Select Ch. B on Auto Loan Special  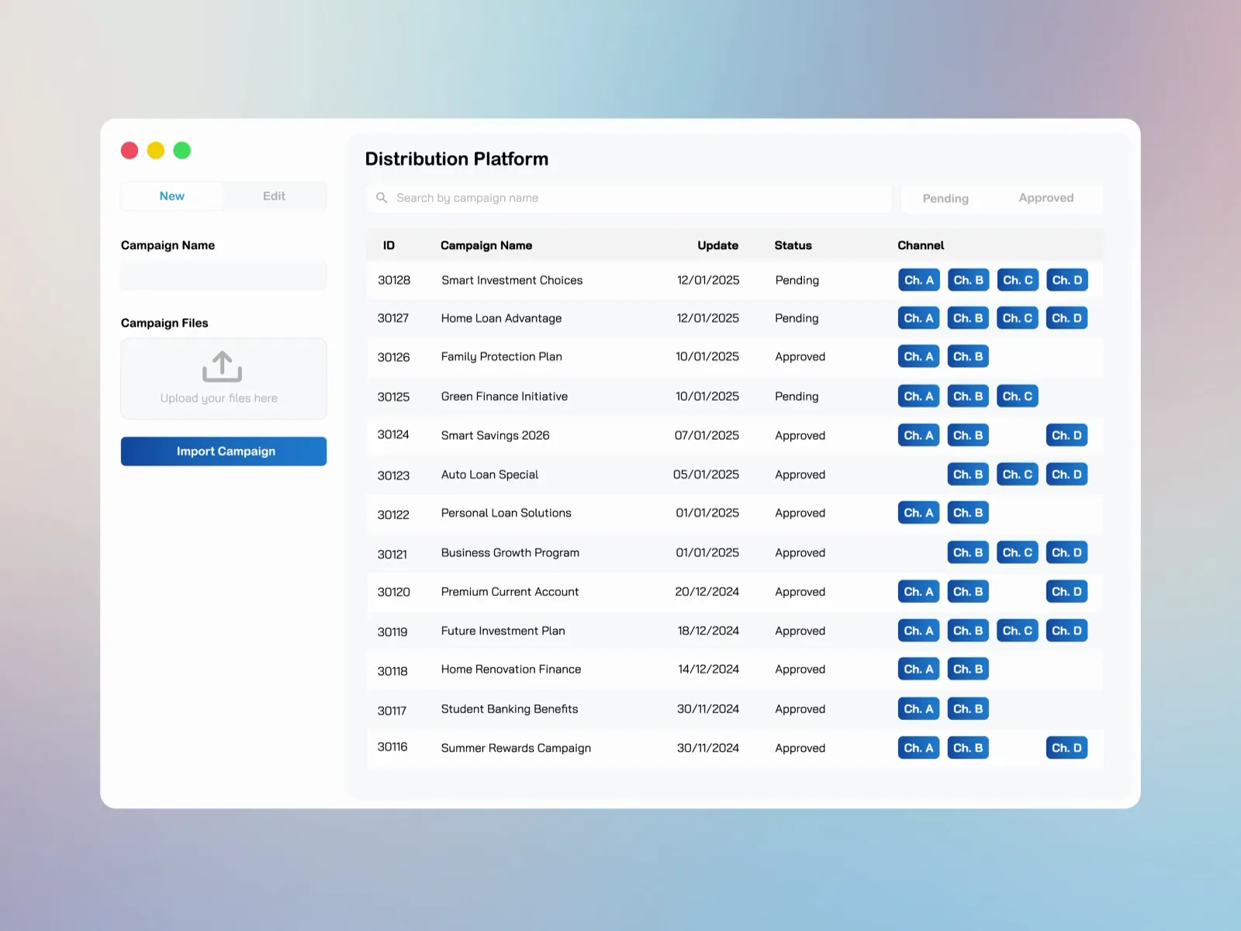968,474
